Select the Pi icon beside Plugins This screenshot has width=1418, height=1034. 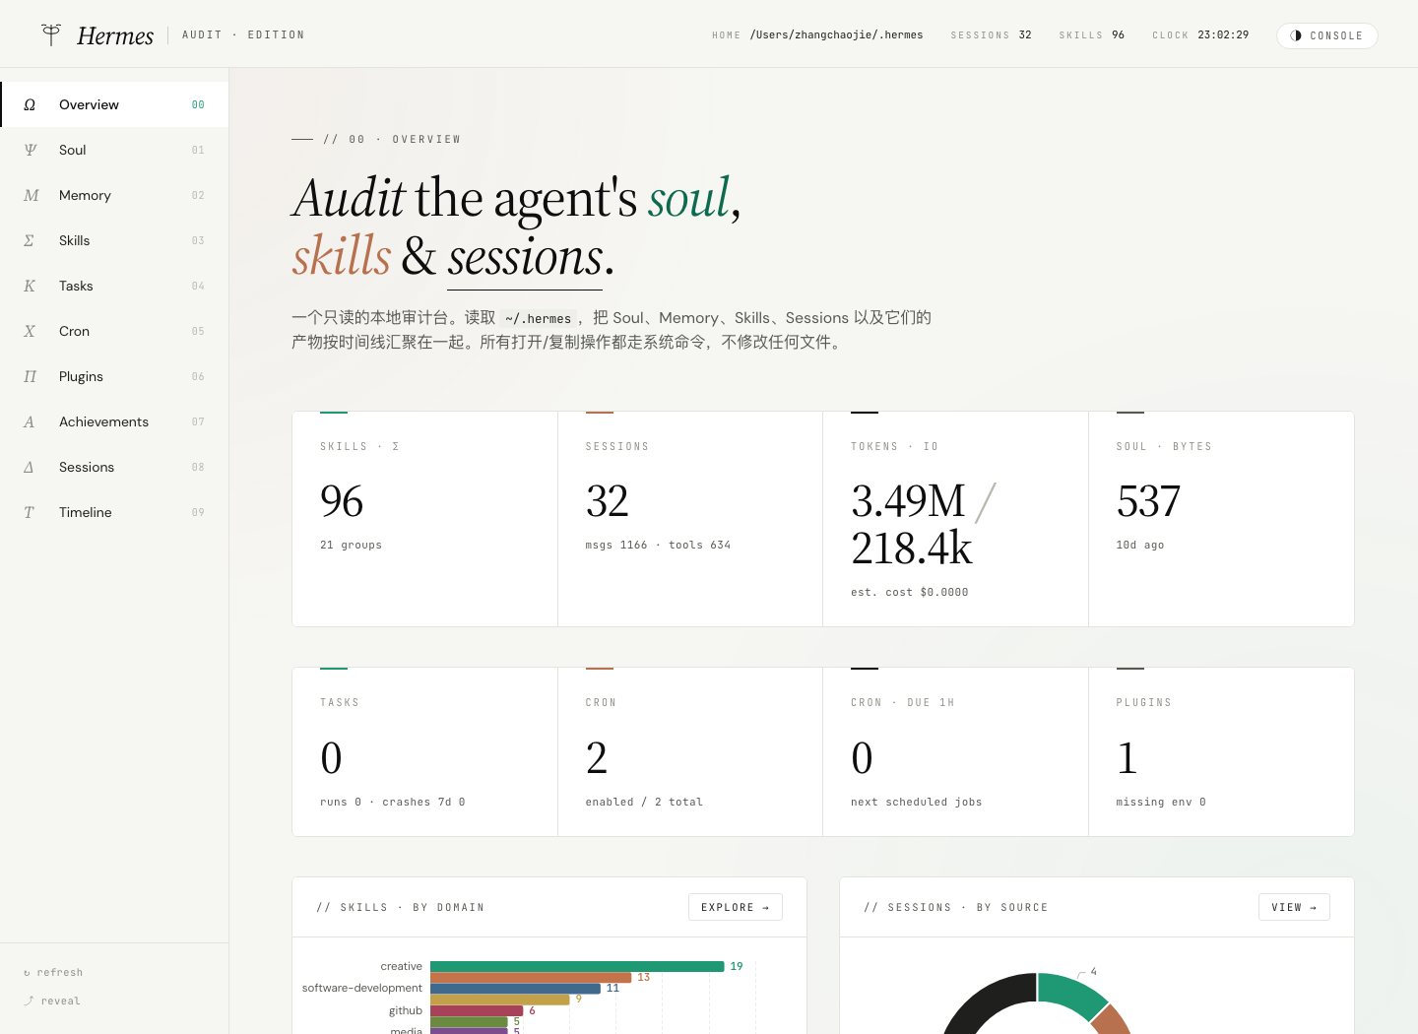coord(30,376)
